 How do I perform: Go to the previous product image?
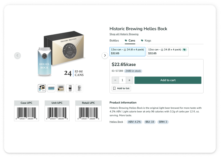[17, 55]
